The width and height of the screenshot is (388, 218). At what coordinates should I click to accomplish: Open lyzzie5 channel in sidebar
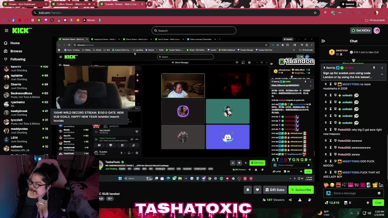pyautogui.click(x=26, y=122)
